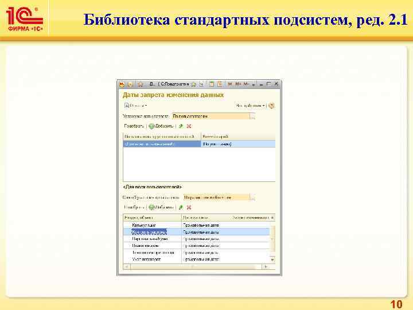Click the horizontal scrollbar thumb
Screen dimensions: 413x310
tap(193, 267)
